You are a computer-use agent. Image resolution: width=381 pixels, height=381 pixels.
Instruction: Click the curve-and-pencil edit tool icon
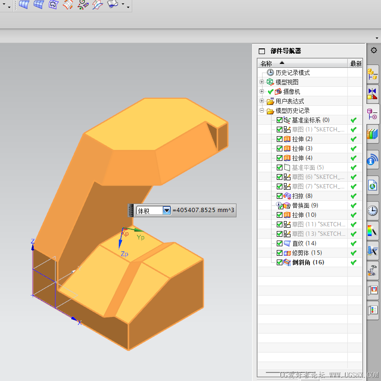point(83,4)
